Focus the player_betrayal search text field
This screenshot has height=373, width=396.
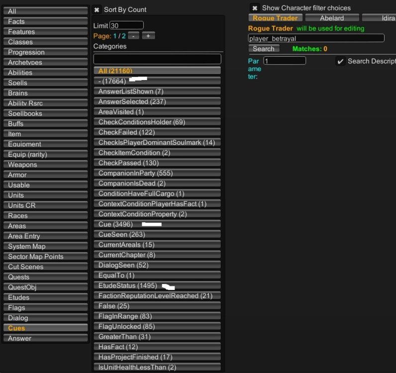(x=316, y=38)
